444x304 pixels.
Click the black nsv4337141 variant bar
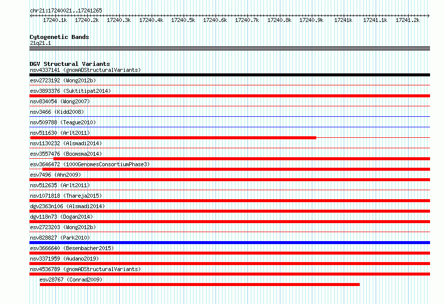(229, 75)
